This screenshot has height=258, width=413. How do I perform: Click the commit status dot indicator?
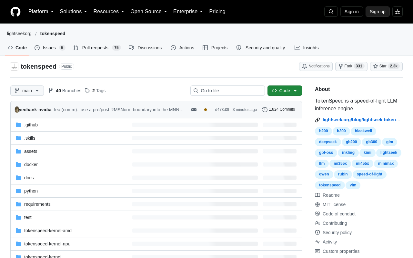point(206,110)
